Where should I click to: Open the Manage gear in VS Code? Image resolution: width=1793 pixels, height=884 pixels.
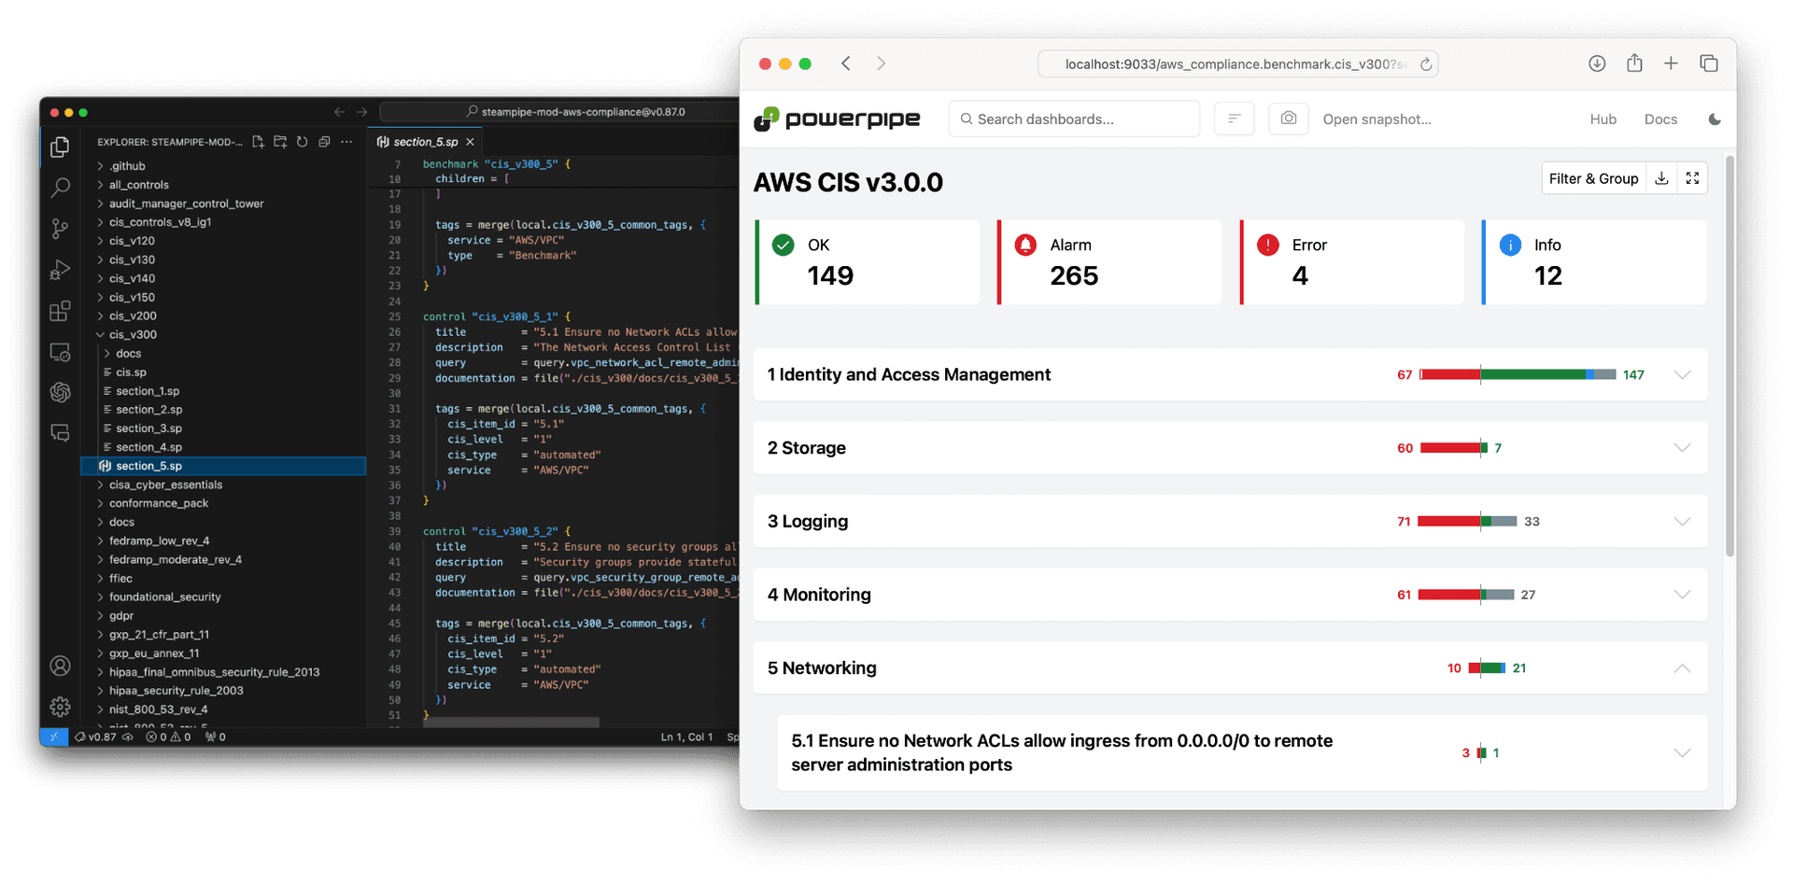pos(61,707)
